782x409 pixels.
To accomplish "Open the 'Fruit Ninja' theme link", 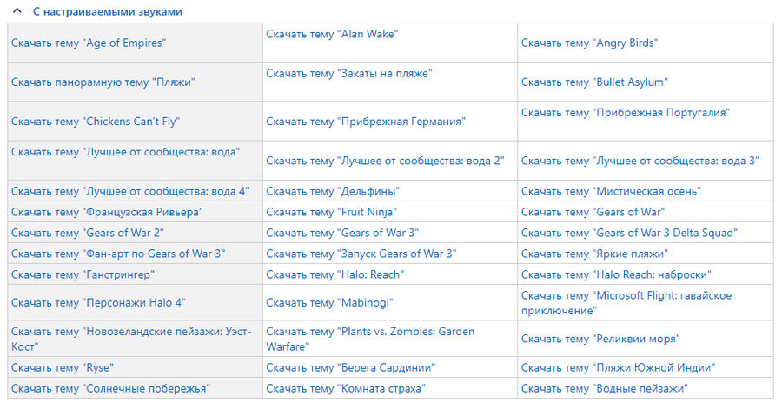I will coord(331,212).
